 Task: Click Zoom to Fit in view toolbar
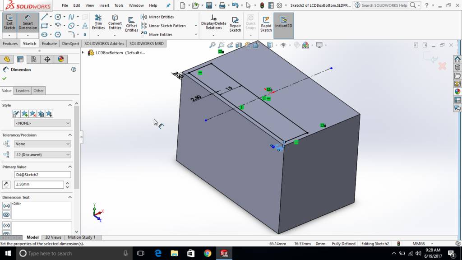coord(212,45)
